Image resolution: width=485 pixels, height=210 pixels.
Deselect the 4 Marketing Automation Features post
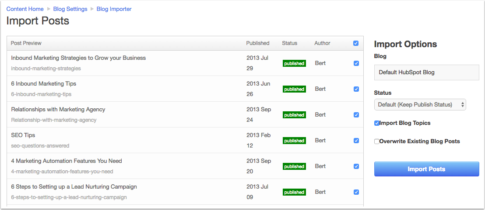pyautogui.click(x=356, y=166)
